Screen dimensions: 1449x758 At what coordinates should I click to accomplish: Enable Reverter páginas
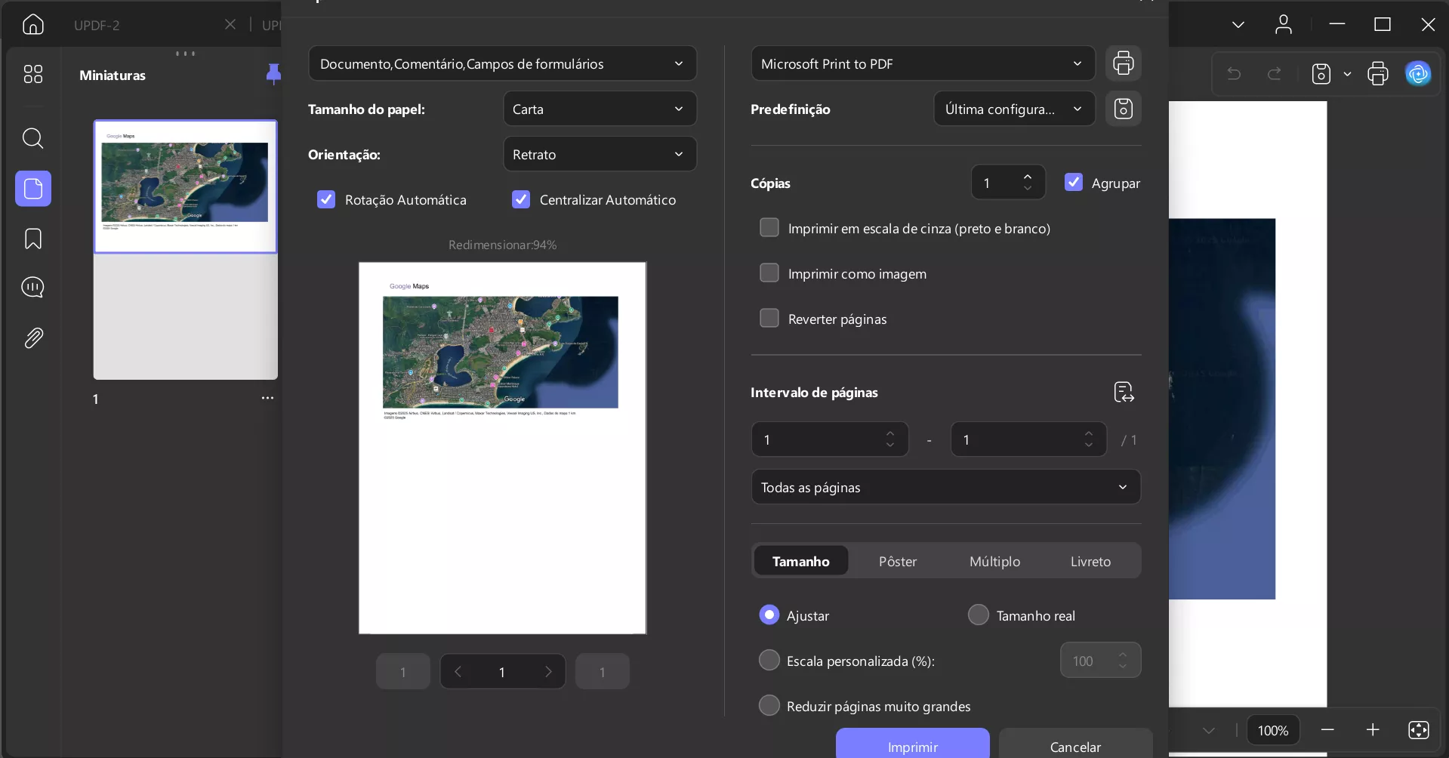point(769,318)
